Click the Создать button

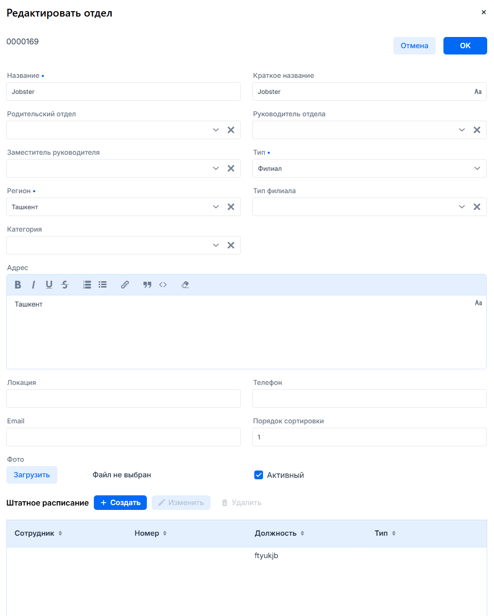click(x=120, y=503)
